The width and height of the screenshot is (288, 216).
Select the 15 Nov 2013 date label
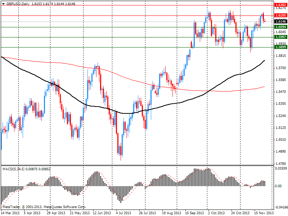coord(264,213)
